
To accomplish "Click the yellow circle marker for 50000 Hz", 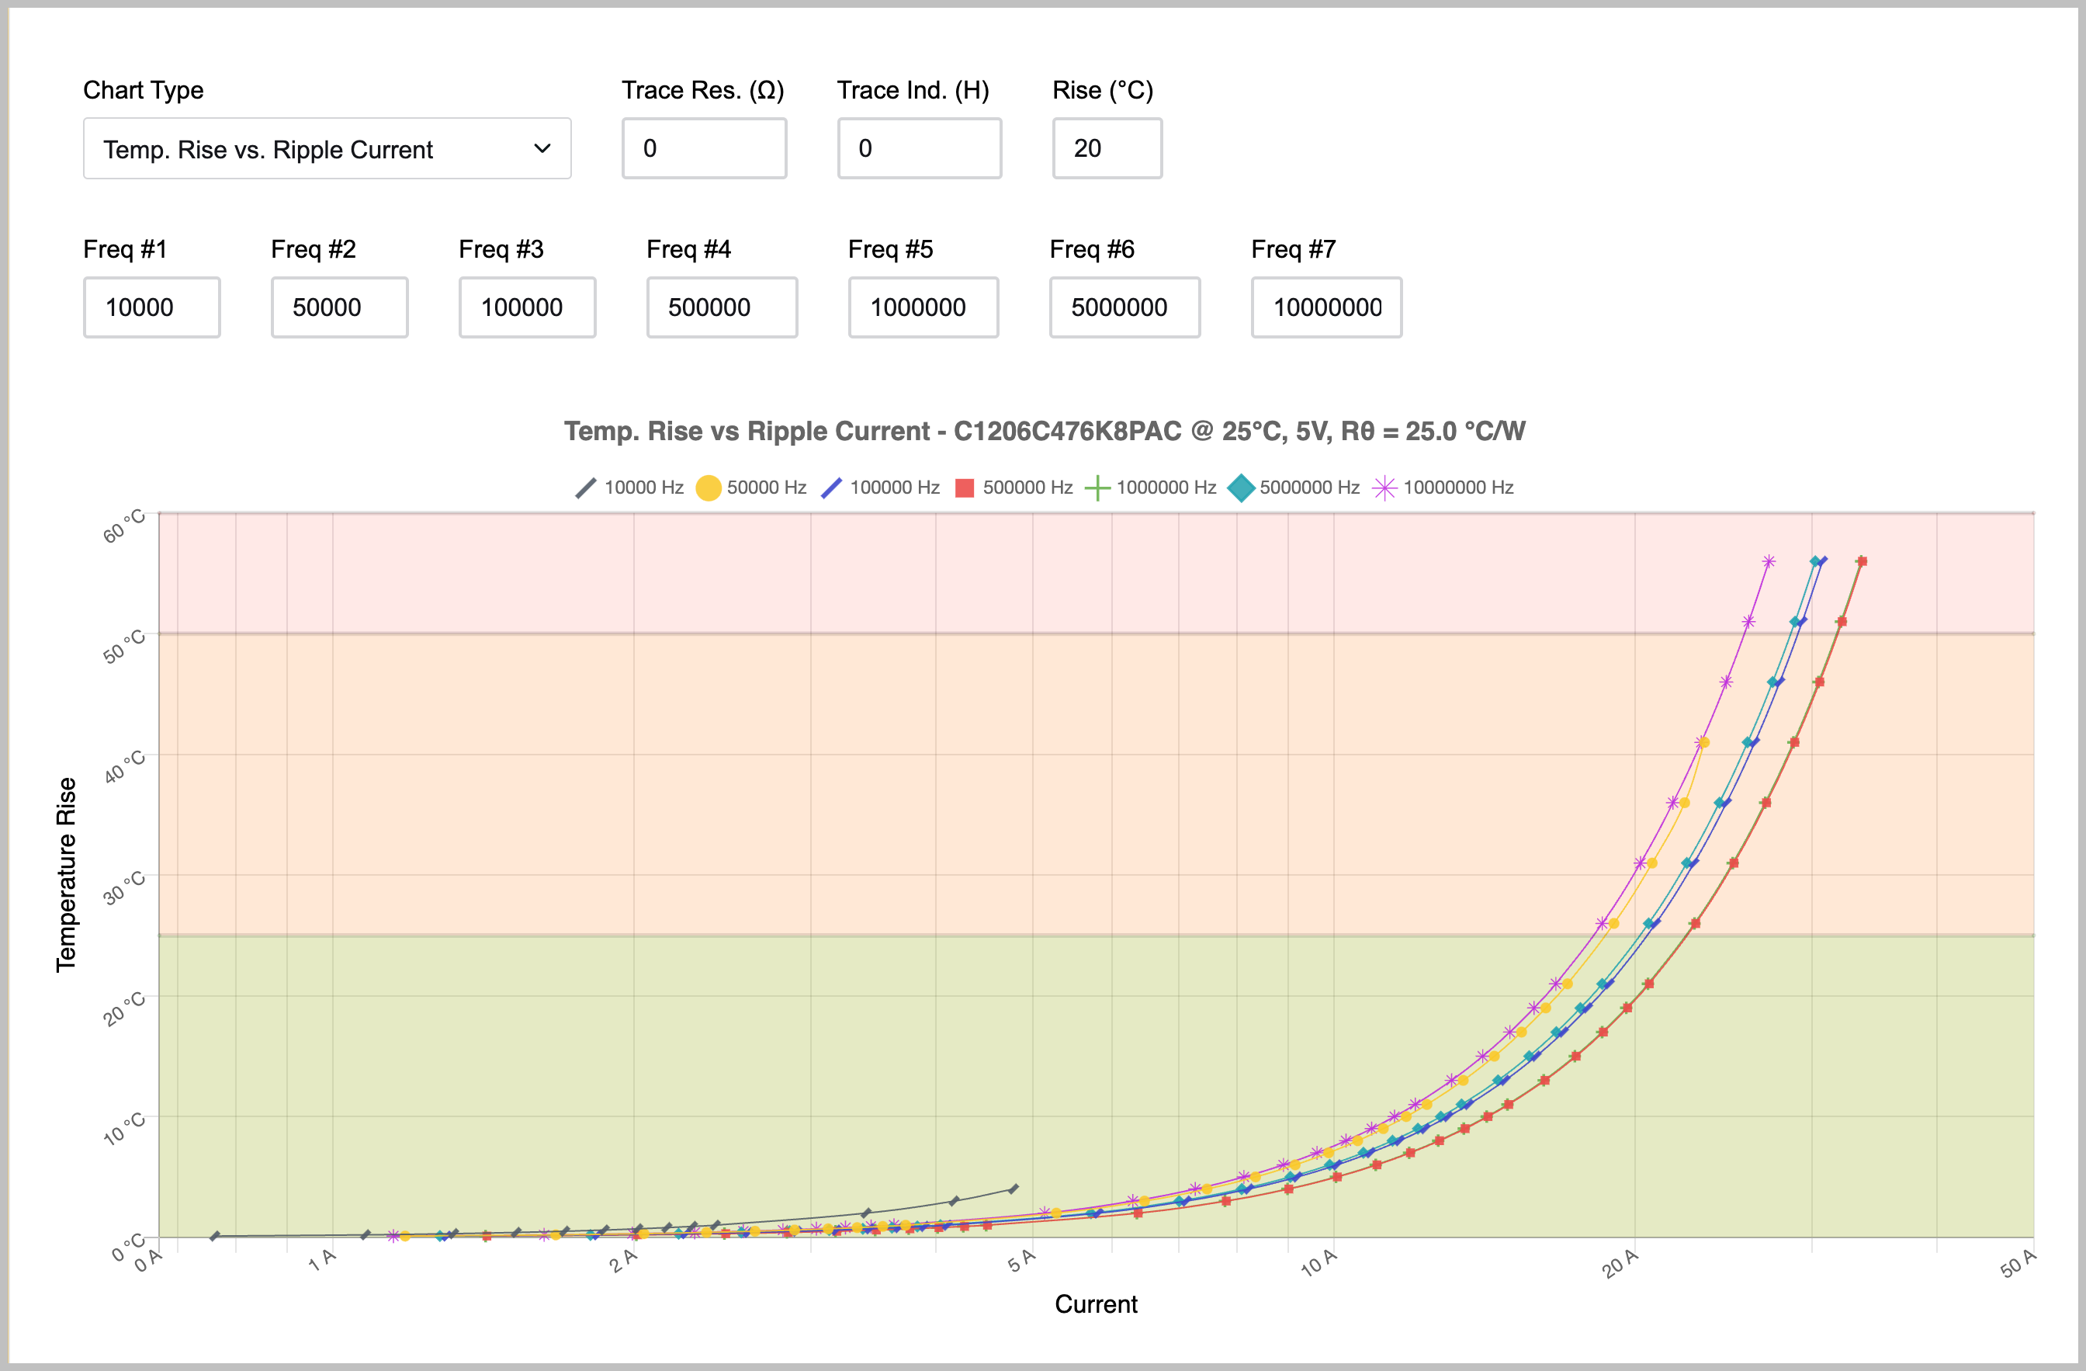I will 709,488.
